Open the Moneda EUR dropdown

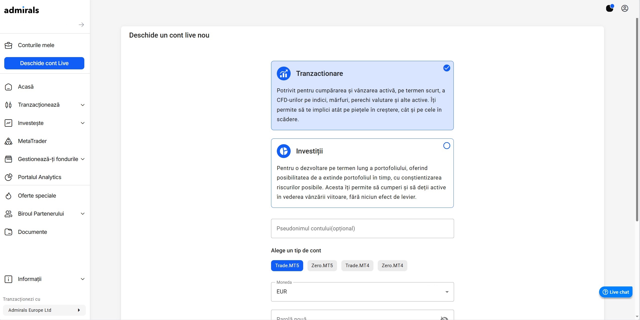tap(362, 292)
